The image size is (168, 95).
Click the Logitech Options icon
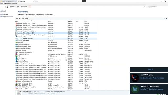click(x=16, y=58)
